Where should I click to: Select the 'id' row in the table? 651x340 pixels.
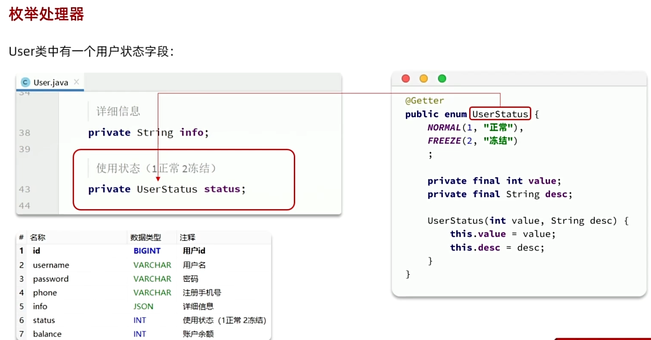tap(144, 251)
